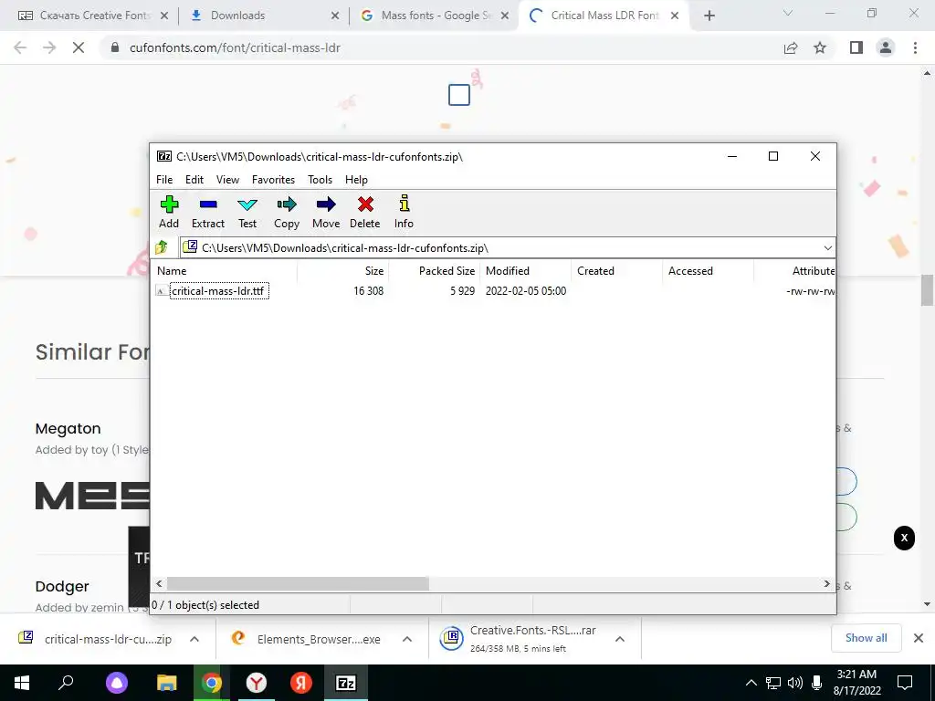This screenshot has height=701, width=935.
Task: Click the Add button in 7-Zip toolbar
Action: point(169,212)
